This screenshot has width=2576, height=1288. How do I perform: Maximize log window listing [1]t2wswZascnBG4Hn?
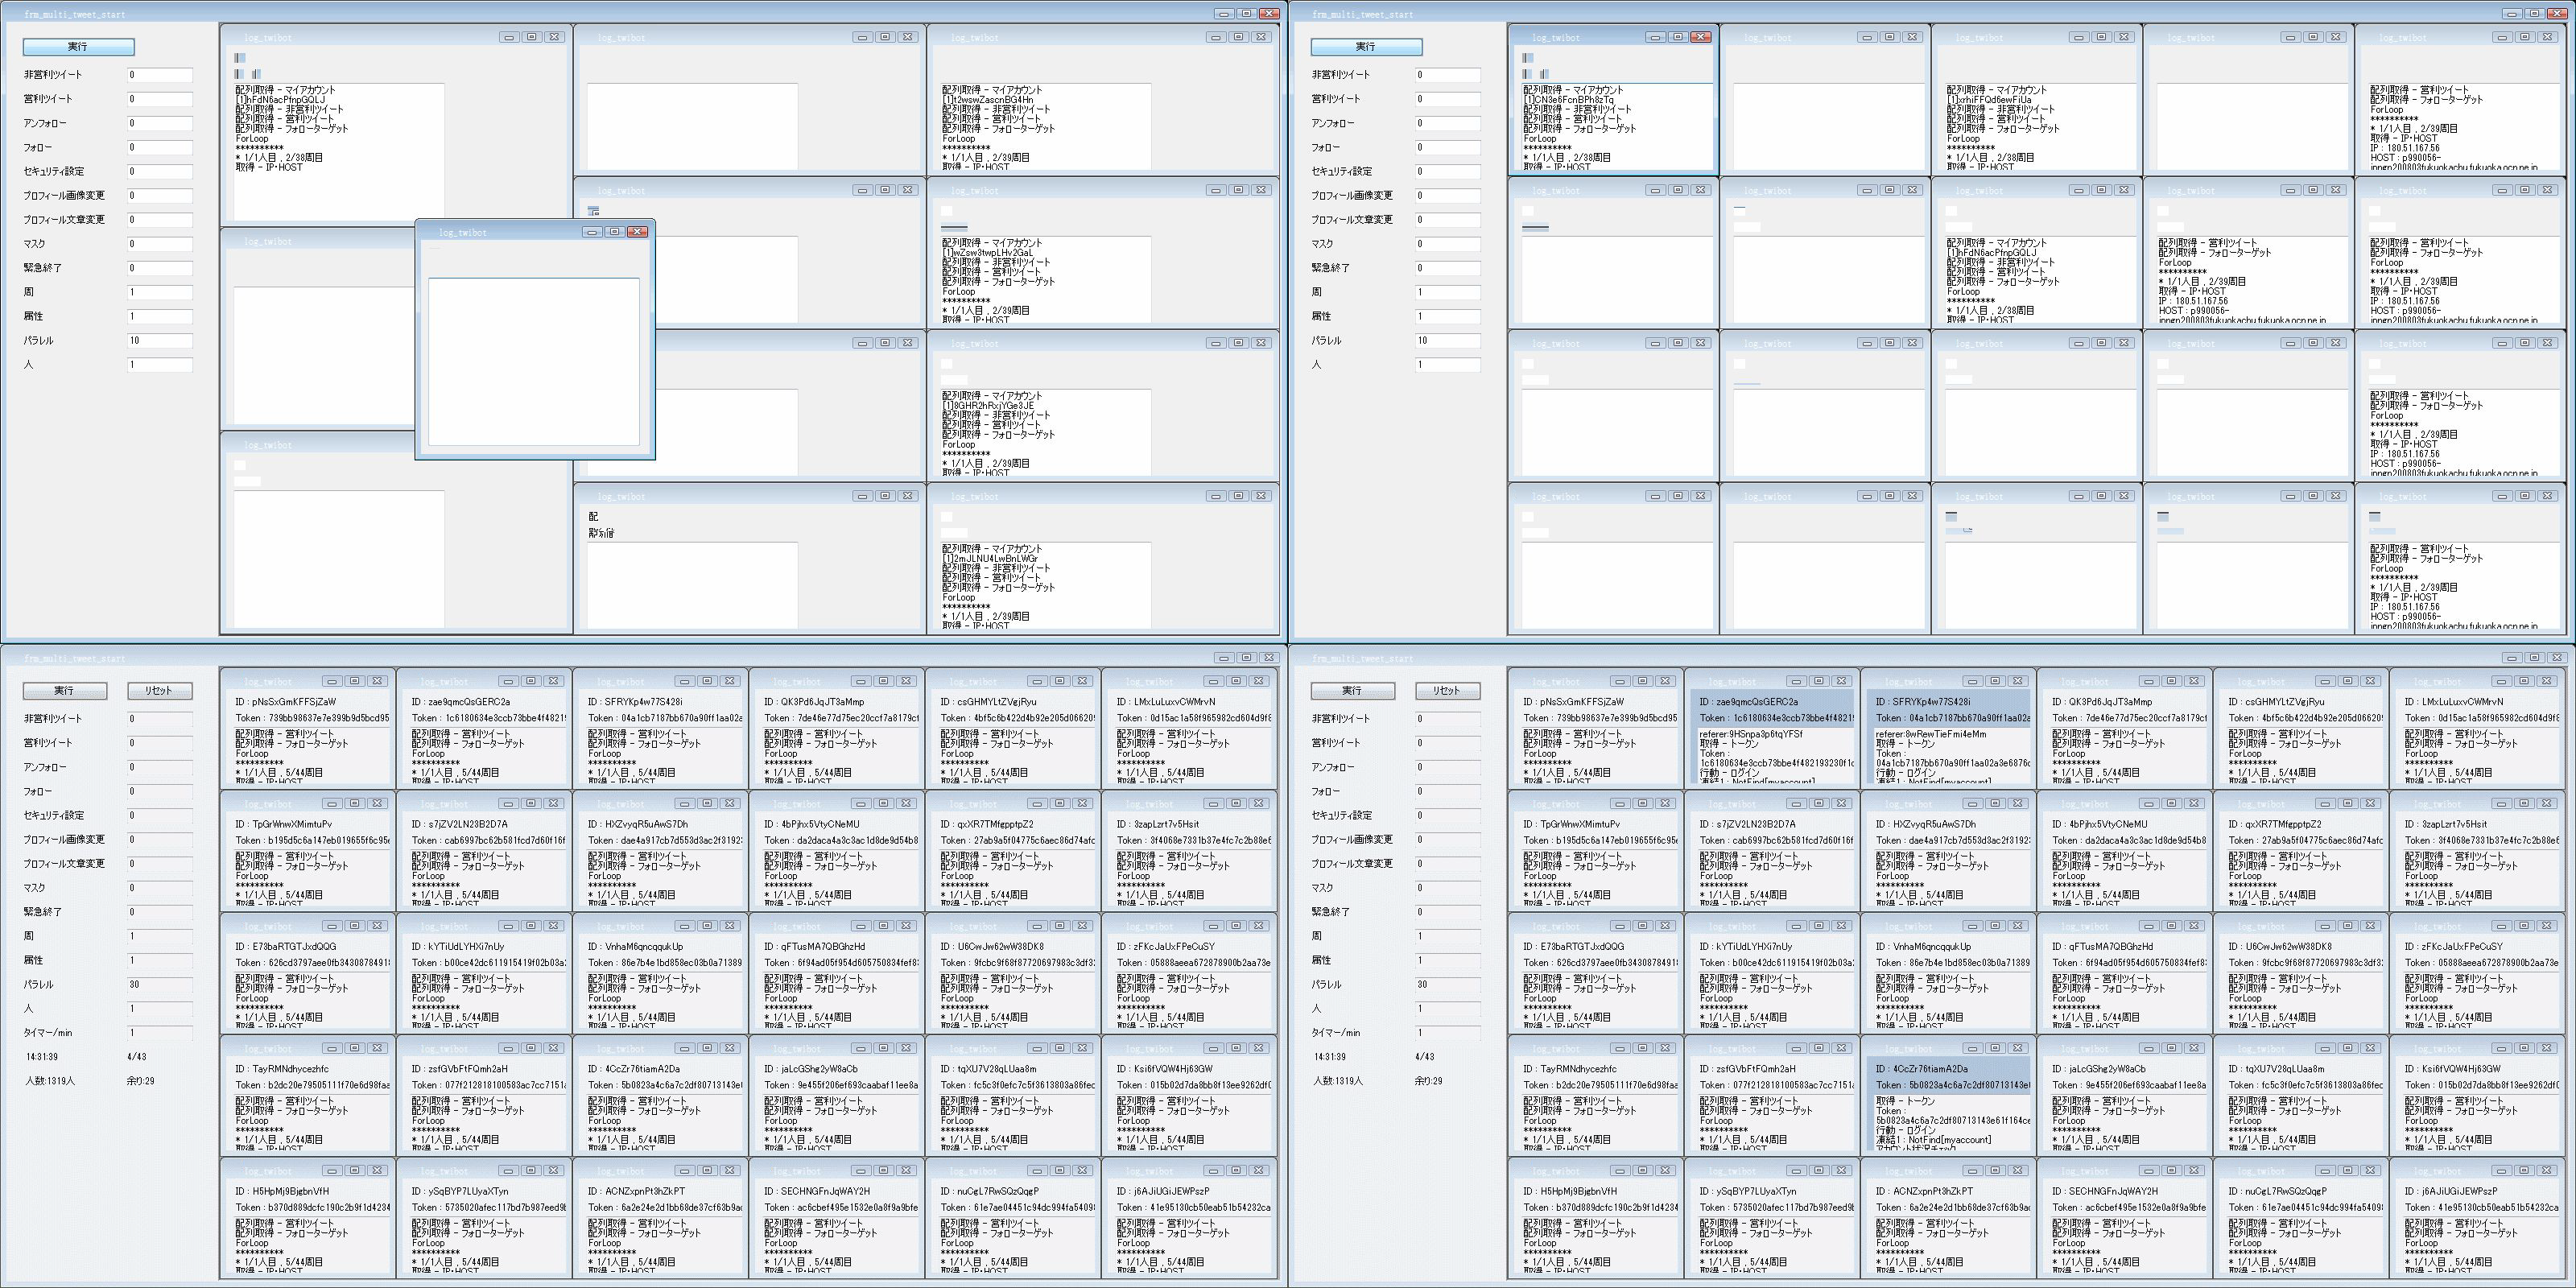coord(1238,37)
